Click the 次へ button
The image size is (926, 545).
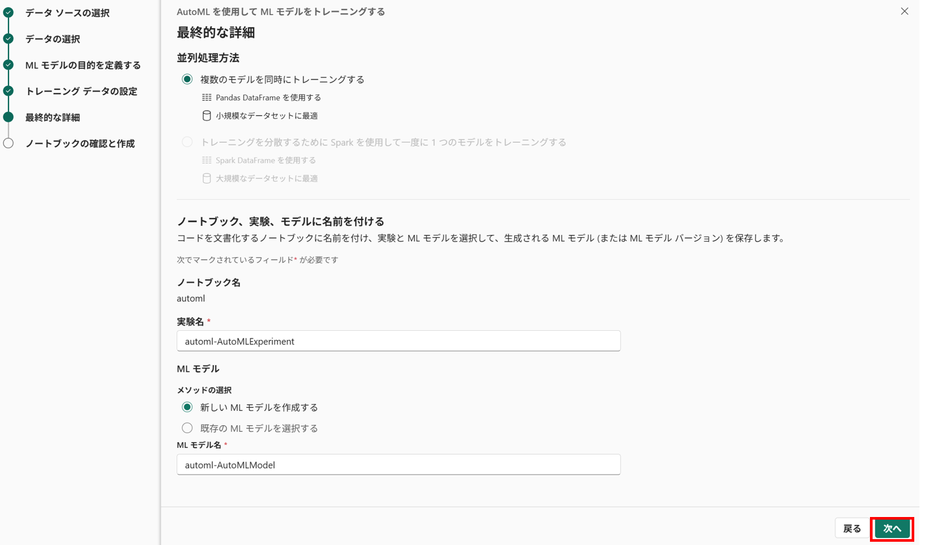point(892,529)
